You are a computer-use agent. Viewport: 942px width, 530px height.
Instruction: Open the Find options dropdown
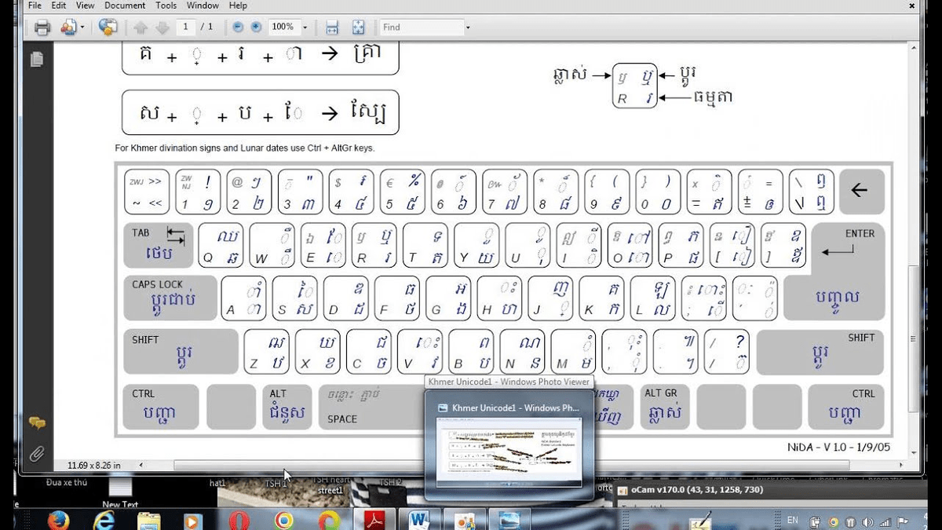[468, 27]
